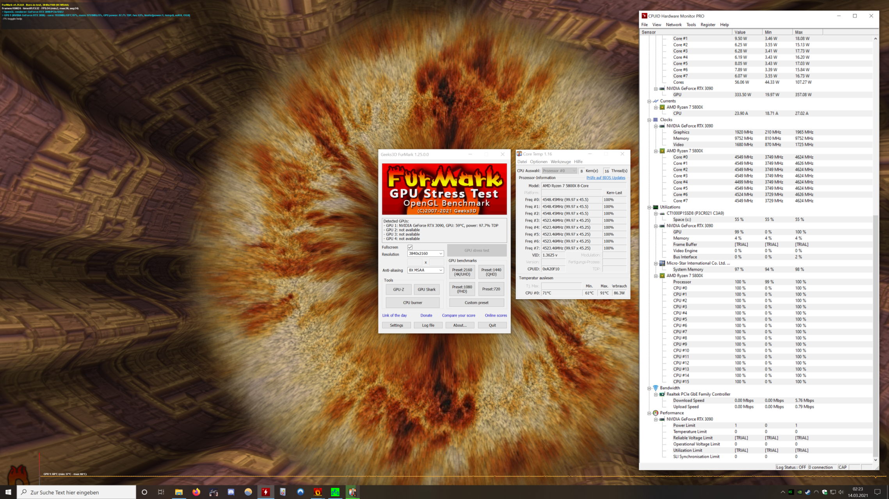Open Online scores link in FurMark
This screenshot has height=499, width=889.
pos(496,316)
